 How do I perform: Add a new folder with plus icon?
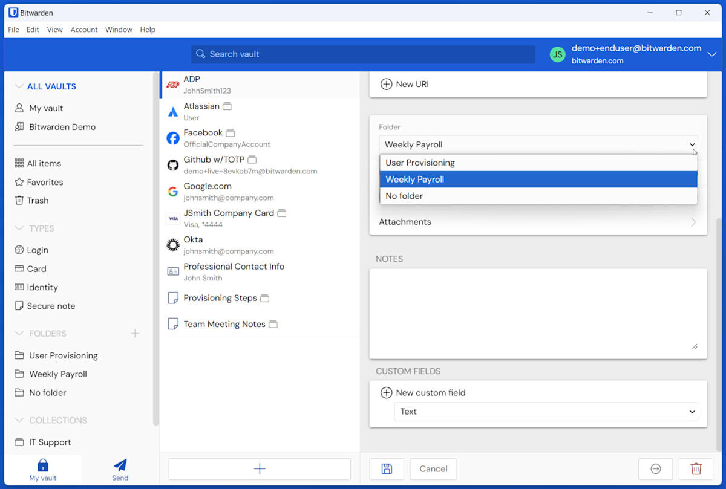tap(135, 334)
